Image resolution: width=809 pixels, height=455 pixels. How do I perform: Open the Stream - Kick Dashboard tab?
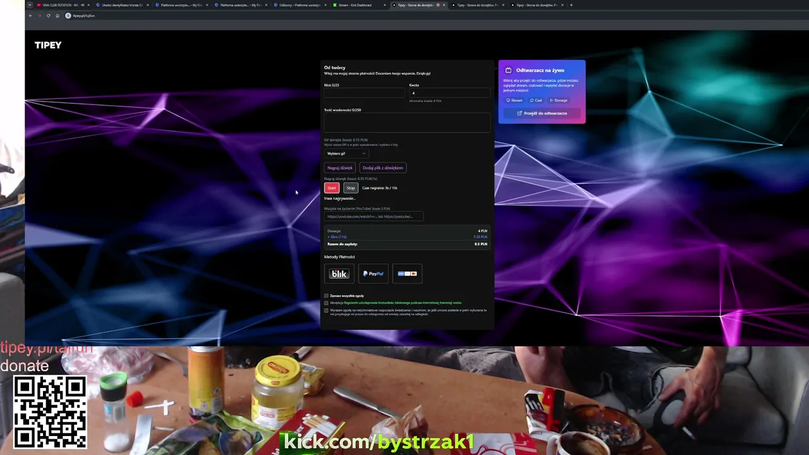[x=359, y=5]
